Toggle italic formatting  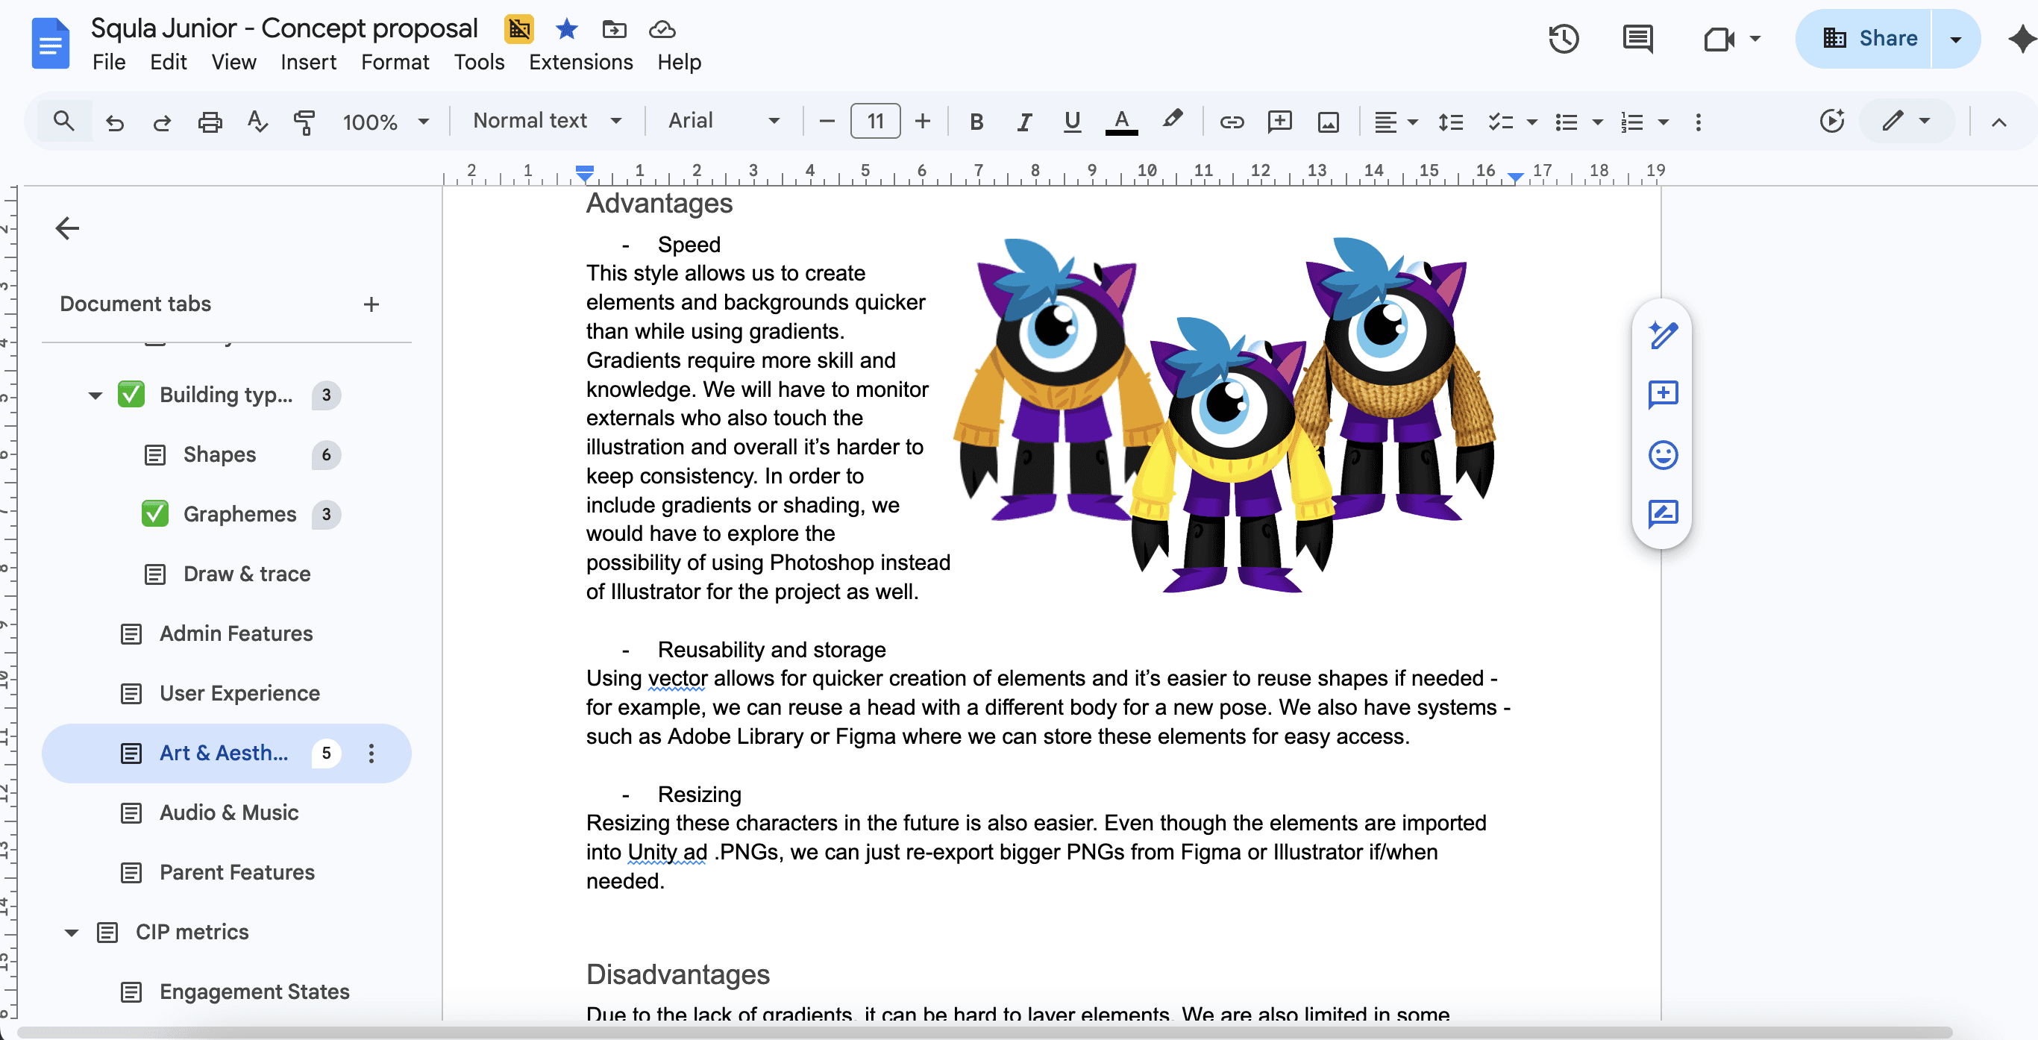pyautogui.click(x=1023, y=122)
